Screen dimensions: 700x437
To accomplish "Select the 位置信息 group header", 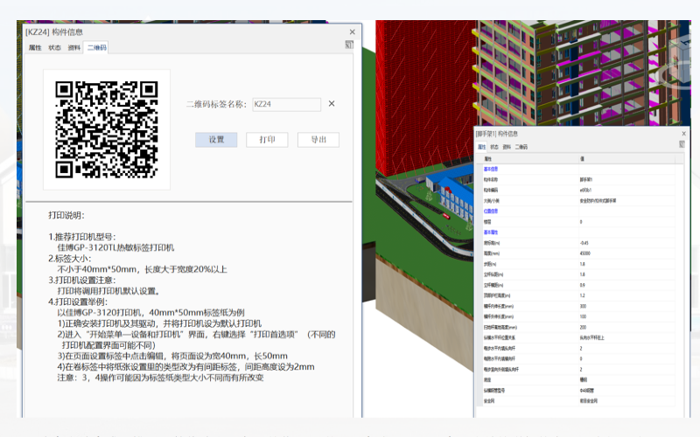I will click(490, 212).
